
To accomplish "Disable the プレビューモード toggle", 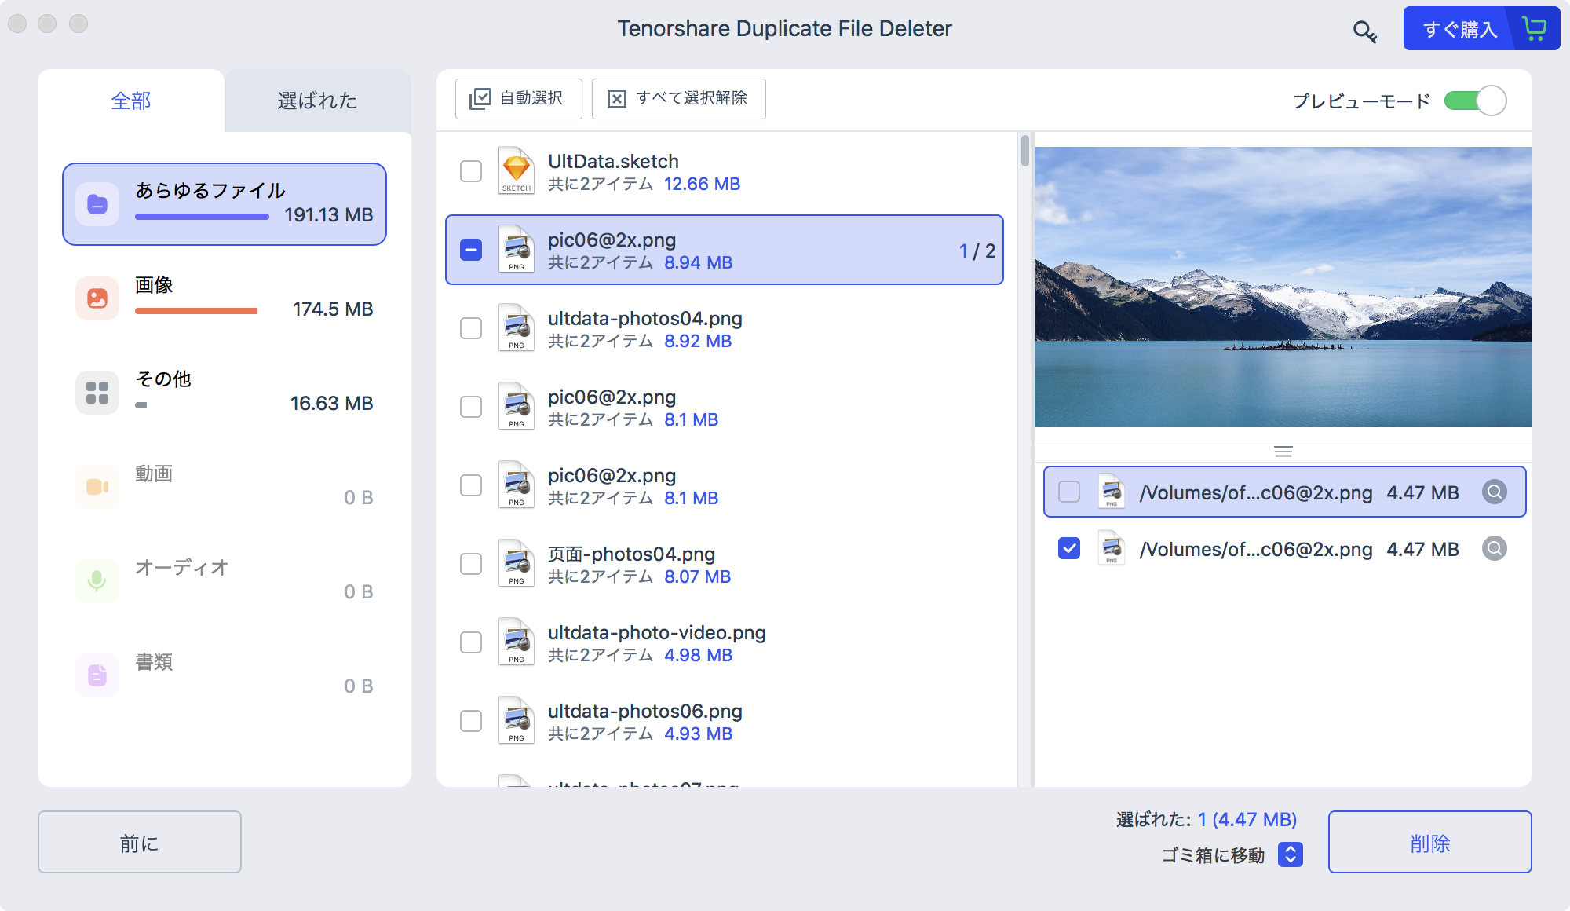I will (x=1475, y=101).
